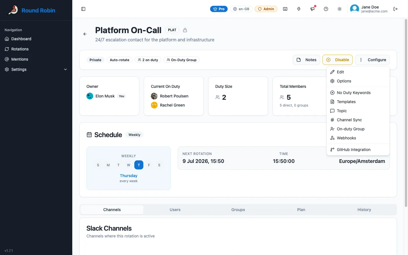Screen dimensions: 408x255
Task: Click the plug integrations icon
Action: [299, 9]
